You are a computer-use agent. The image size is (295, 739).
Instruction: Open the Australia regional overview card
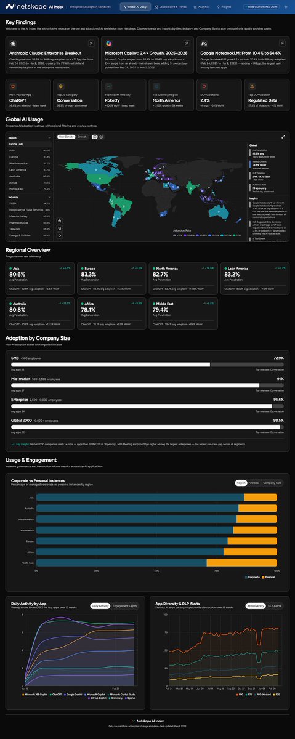click(41, 314)
